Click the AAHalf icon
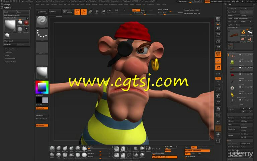The image size is (257, 161). pyautogui.click(x=218, y=48)
